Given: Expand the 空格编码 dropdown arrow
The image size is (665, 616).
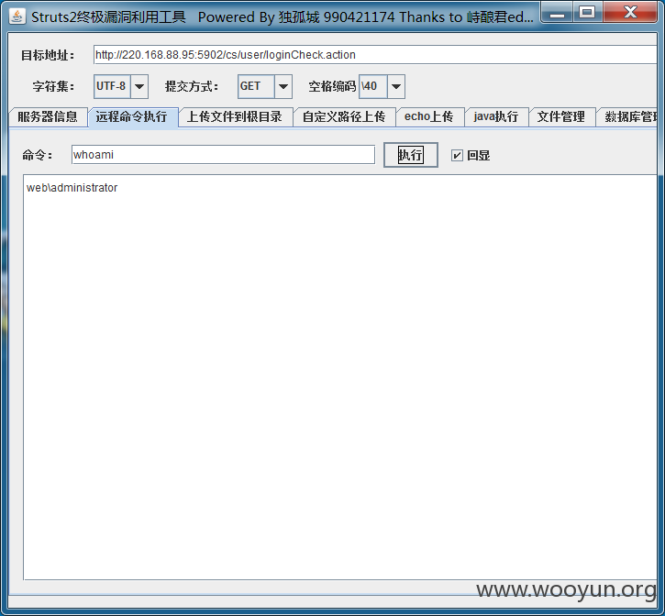Looking at the screenshot, I should pos(396,86).
